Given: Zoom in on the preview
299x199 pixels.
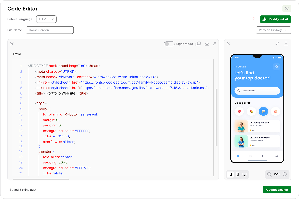Looking at the screenshot, I should 269,174.
